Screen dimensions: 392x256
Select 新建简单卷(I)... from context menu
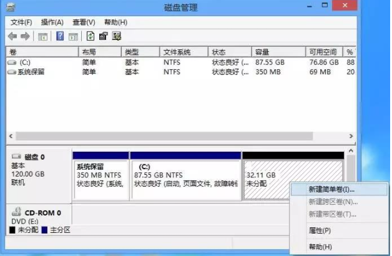click(x=331, y=189)
